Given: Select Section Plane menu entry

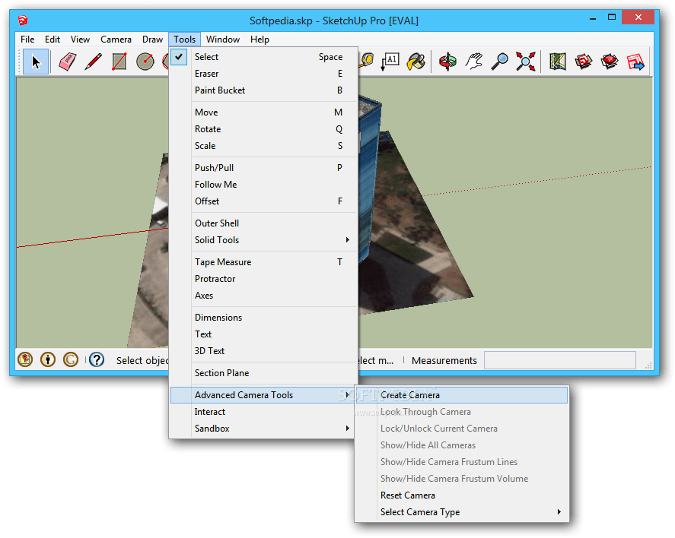Looking at the screenshot, I should coord(263,372).
